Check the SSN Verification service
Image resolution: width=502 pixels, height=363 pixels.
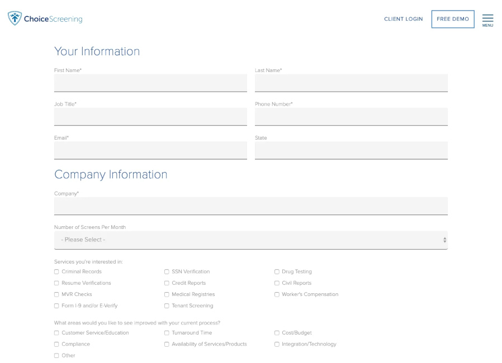[167, 271]
